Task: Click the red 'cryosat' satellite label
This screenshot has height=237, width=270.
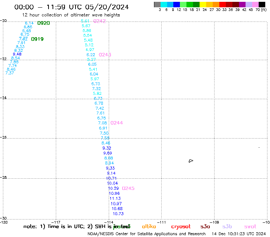Action: (181, 227)
